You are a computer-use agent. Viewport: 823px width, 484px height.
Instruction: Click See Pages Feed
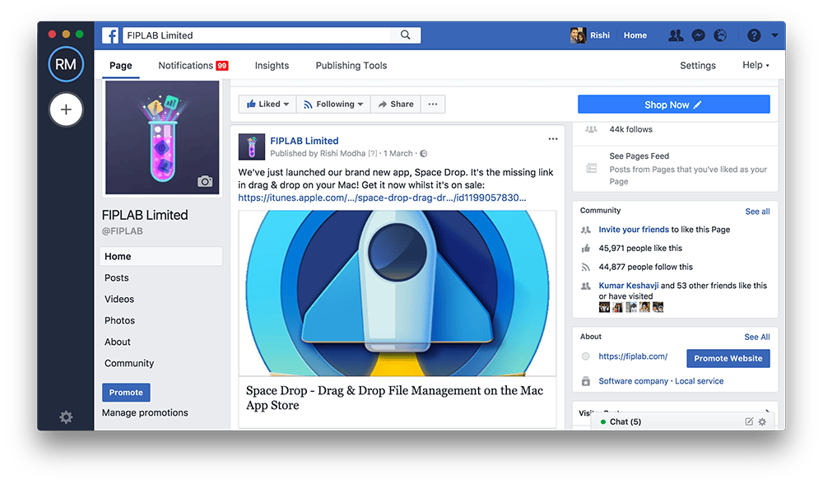[x=639, y=156]
